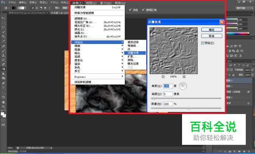Viewport: 255px width, 154px height.
Task: Change screen mode icon in toolbox
Action: 3,125
